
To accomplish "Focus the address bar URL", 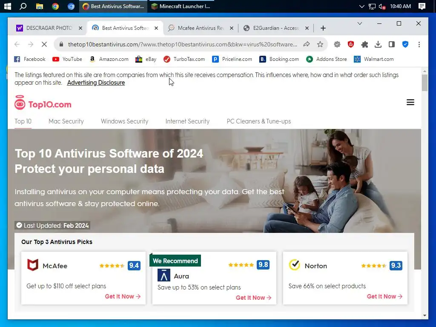I will (182, 44).
